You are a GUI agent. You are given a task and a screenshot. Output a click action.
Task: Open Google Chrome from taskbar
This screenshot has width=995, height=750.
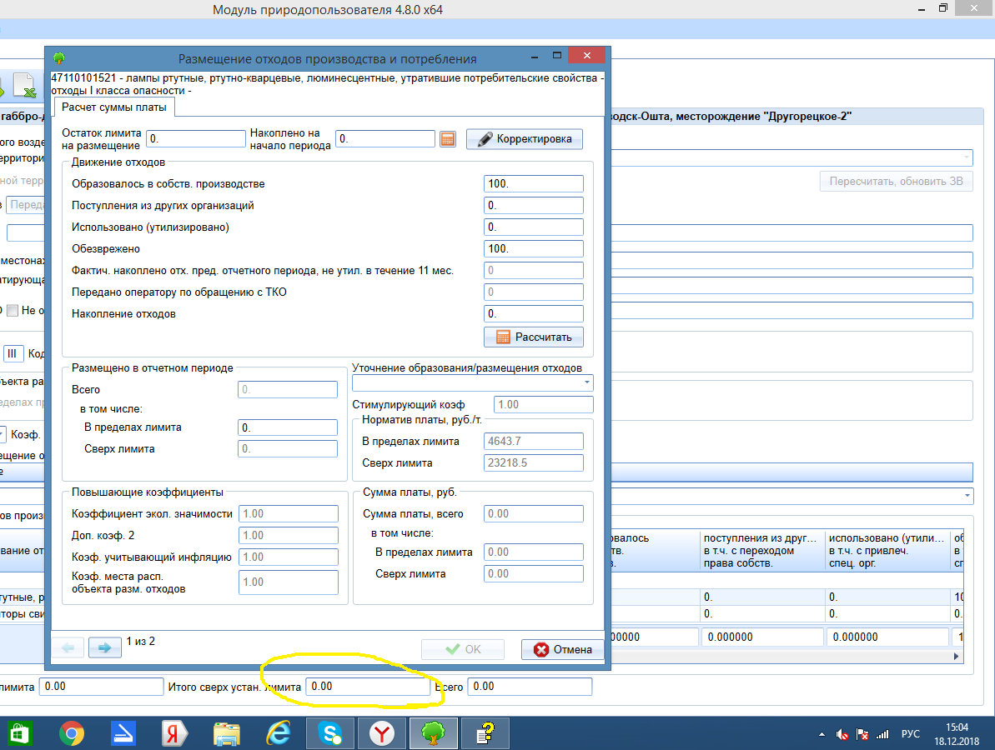(72, 734)
